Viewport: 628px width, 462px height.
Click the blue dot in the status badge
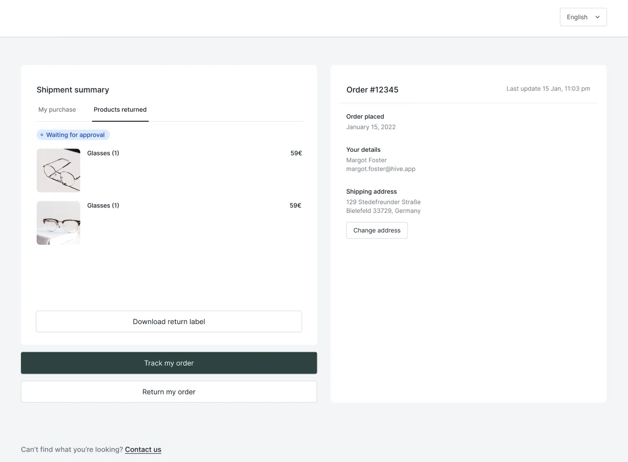(x=42, y=135)
